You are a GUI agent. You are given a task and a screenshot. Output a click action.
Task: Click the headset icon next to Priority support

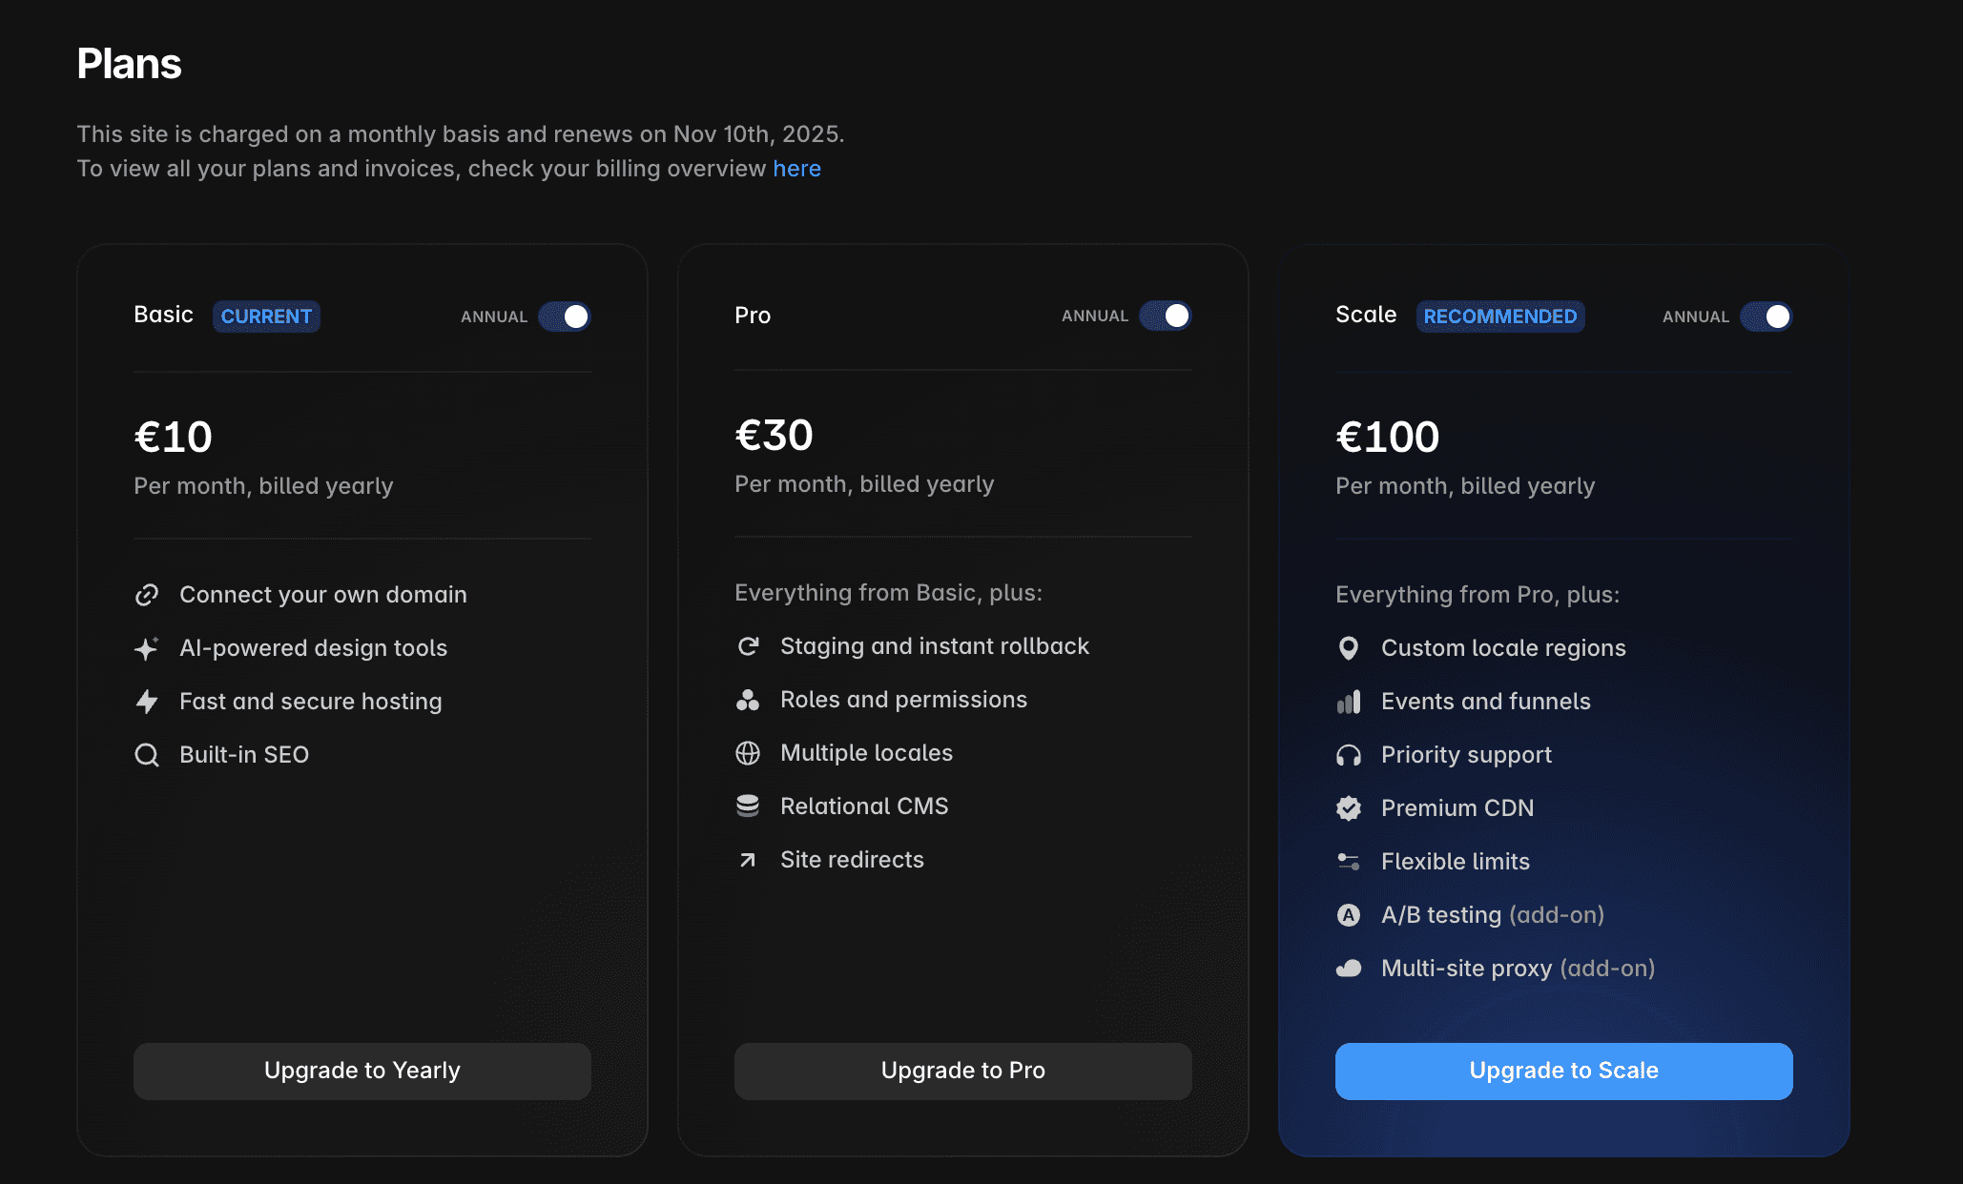click(x=1348, y=754)
